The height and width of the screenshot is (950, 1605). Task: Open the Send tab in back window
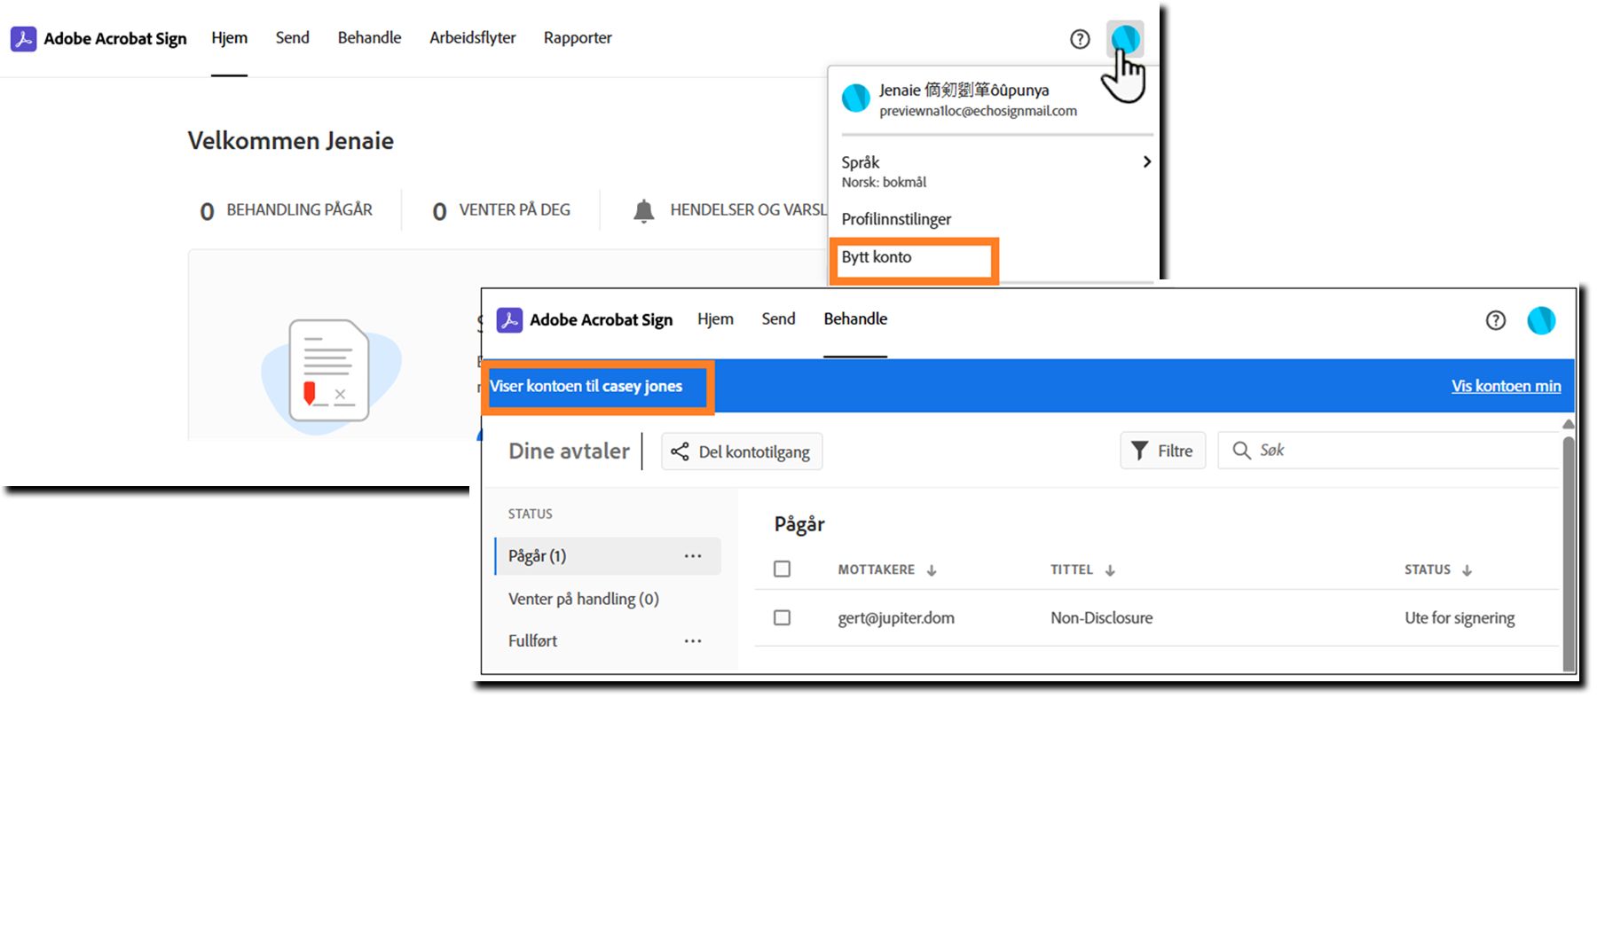tap(292, 38)
